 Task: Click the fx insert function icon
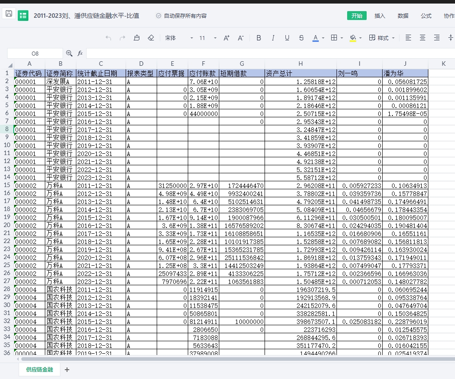pyautogui.click(x=80, y=53)
